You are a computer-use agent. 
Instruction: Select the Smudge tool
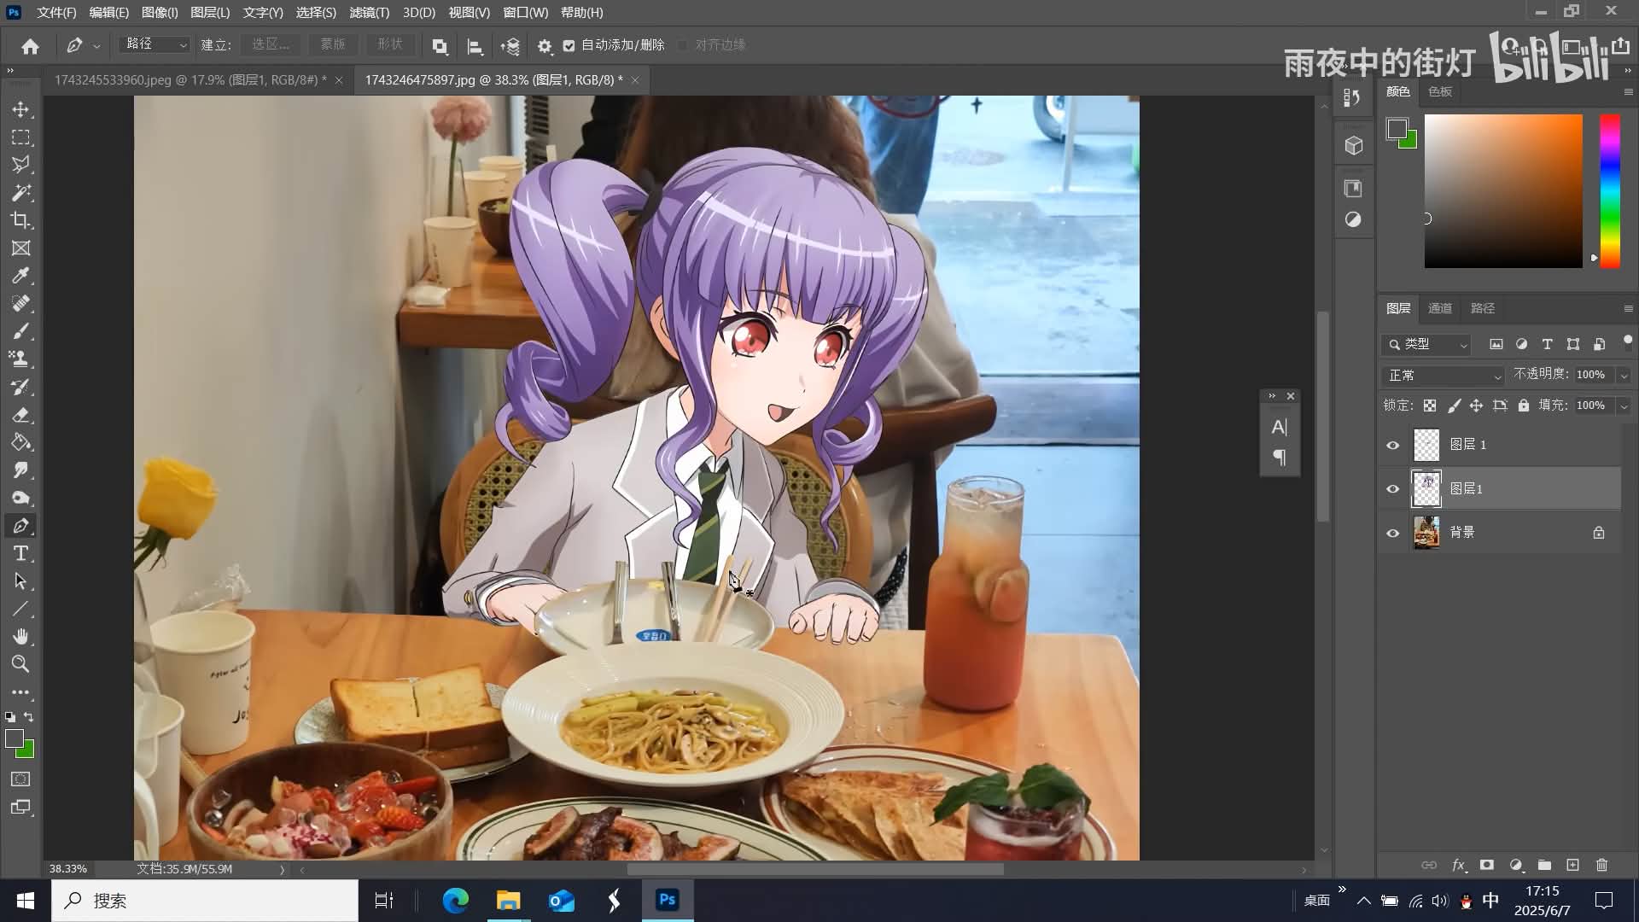pos(20,470)
